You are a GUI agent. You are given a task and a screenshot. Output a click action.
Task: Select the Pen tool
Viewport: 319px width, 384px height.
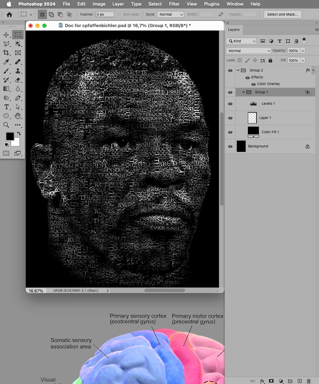click(18, 98)
